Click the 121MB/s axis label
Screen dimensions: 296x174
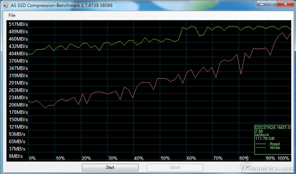click(x=18, y=127)
